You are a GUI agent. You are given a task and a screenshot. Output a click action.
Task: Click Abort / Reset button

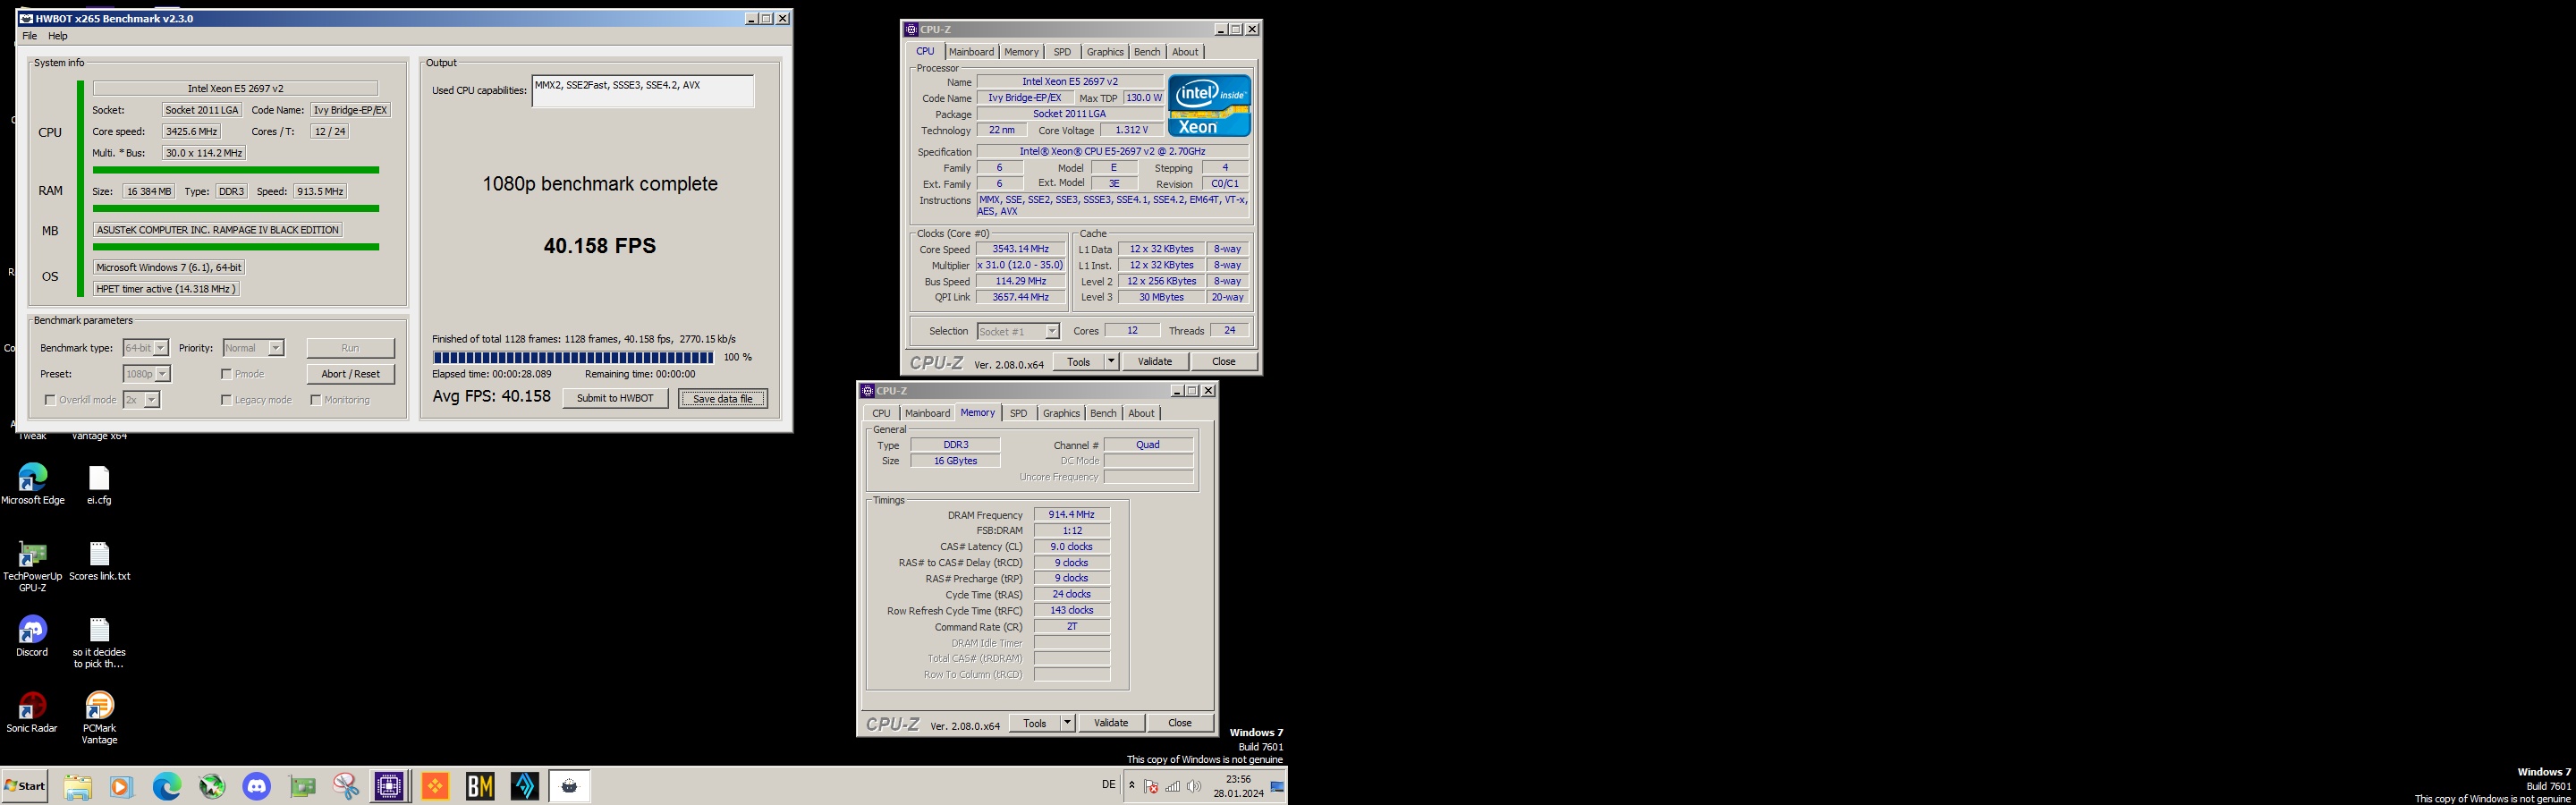350,374
